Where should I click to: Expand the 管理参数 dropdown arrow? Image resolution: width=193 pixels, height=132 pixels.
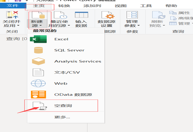(x=139, y=25)
